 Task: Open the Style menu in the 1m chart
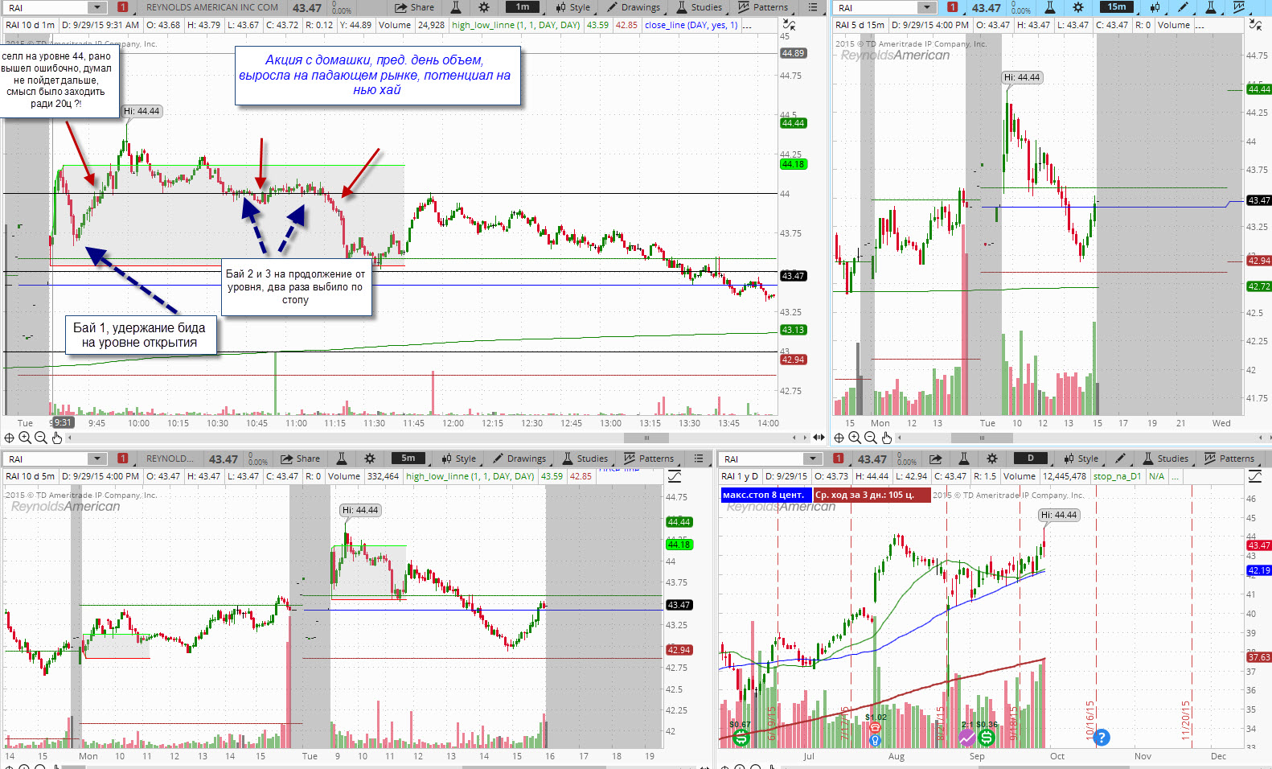572,7
